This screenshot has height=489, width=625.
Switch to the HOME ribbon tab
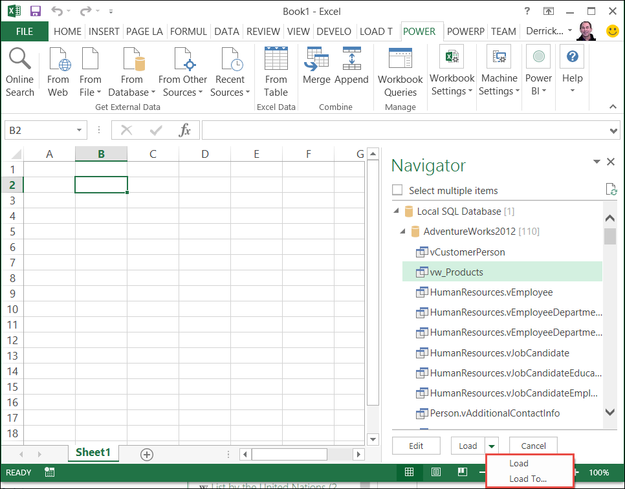pyautogui.click(x=67, y=31)
